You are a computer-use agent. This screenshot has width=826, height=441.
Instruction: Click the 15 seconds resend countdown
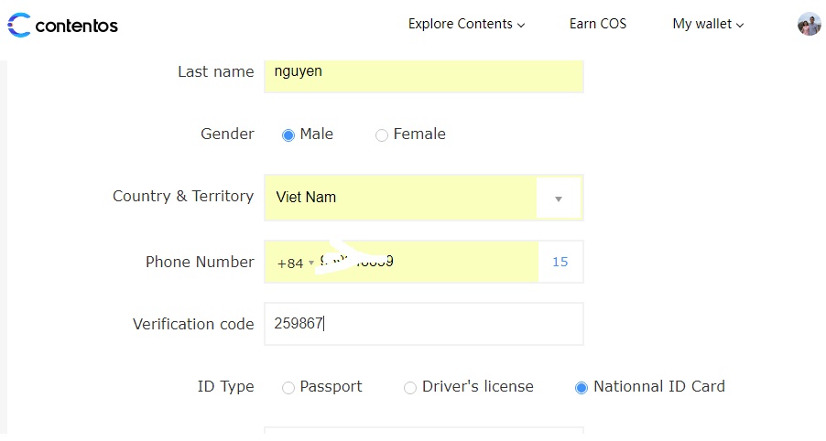560,263
